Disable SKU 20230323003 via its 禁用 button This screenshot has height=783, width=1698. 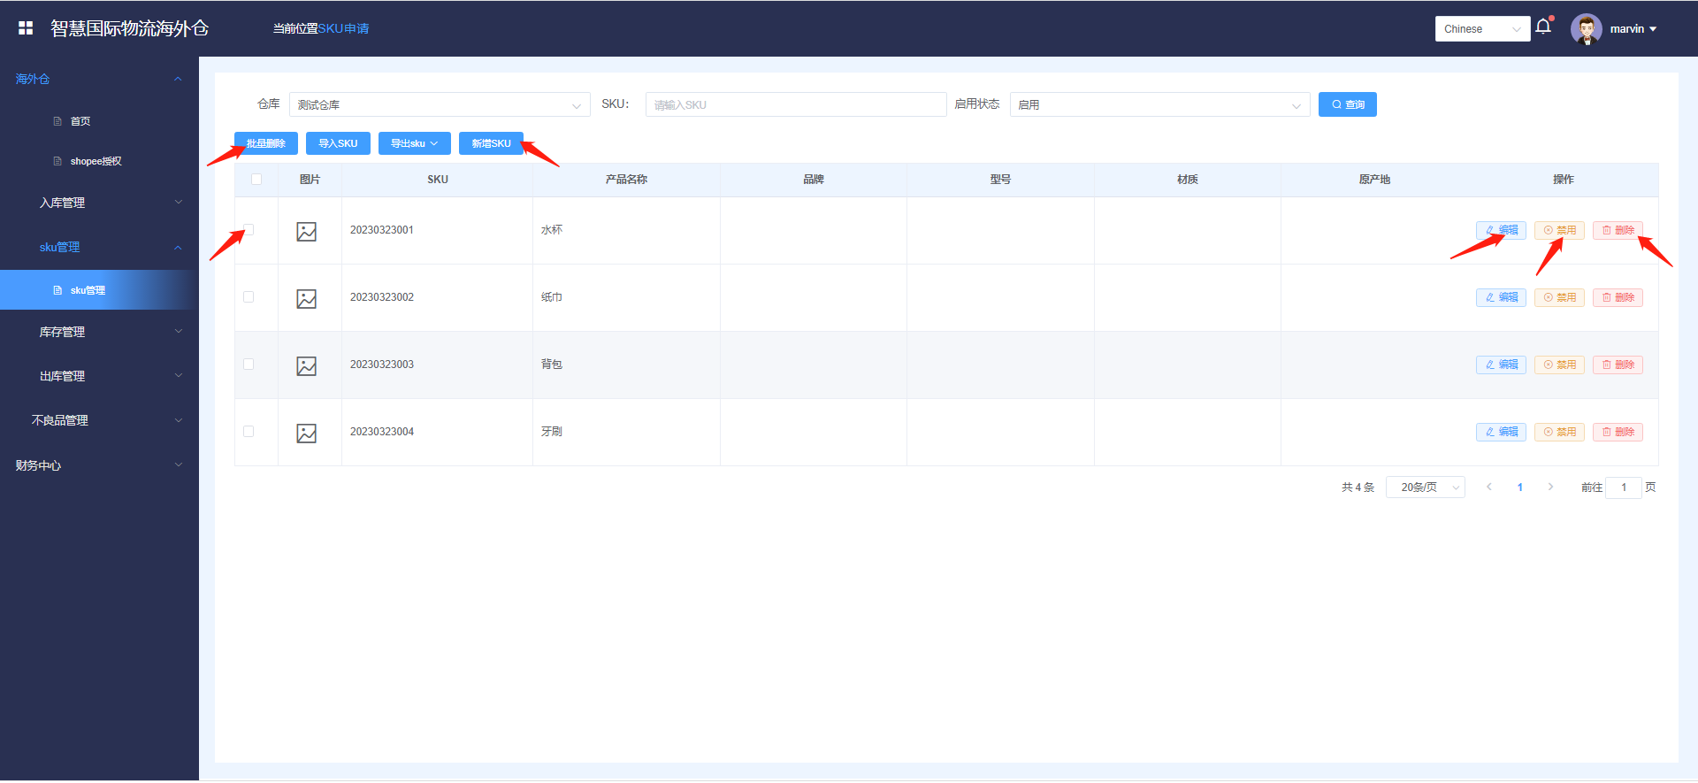[x=1559, y=365]
